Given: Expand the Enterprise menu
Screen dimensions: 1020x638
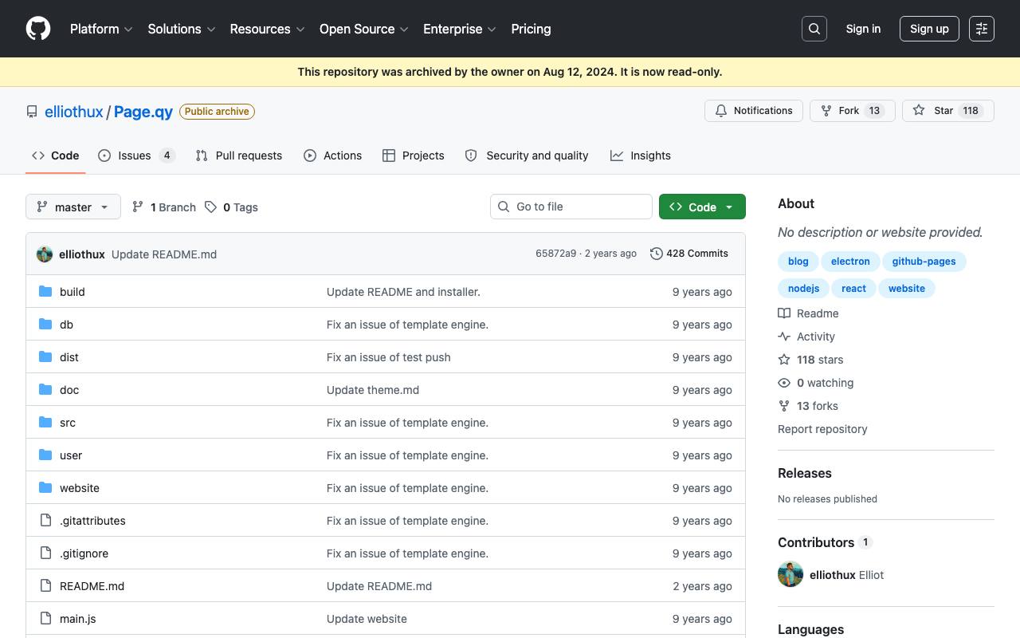Looking at the screenshot, I should pos(460,29).
